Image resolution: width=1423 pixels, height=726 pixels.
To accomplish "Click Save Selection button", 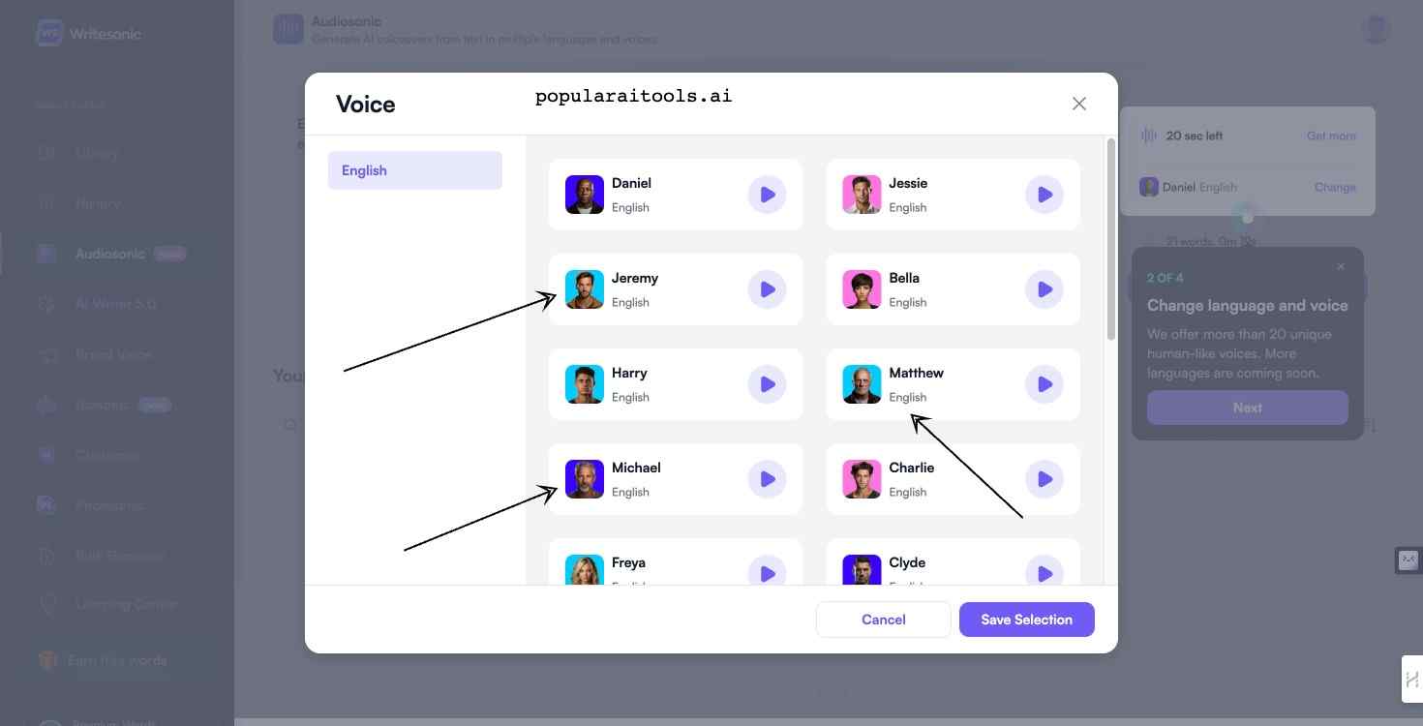I will click(x=1027, y=620).
